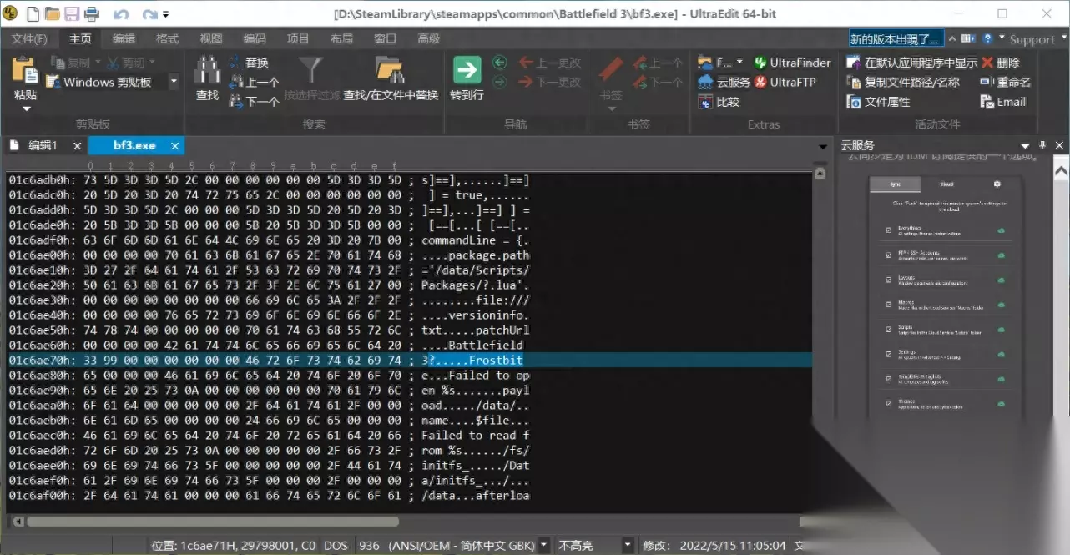Click 比较 (Compare) in the Extras group
The width and height of the screenshot is (1070, 555).
[x=719, y=101]
